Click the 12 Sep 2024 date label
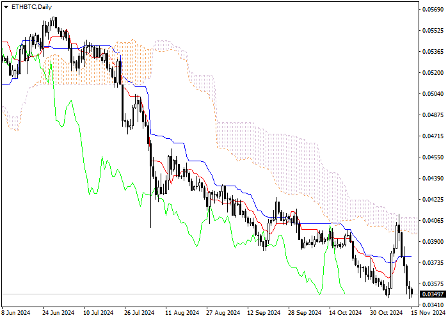The image size is (448, 320). [264, 313]
